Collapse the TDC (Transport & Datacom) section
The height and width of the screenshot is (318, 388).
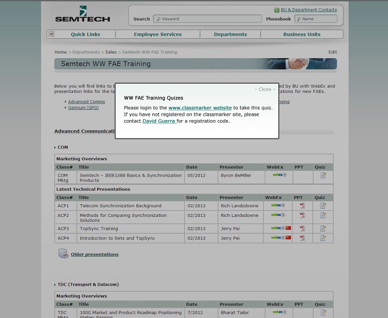(55, 285)
